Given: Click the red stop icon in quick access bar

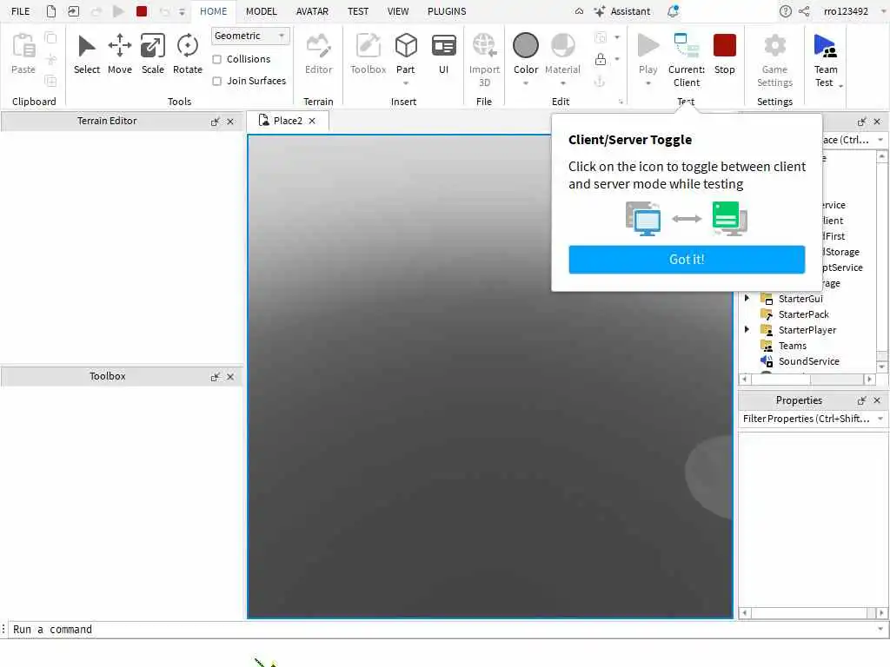Looking at the screenshot, I should [x=142, y=10].
